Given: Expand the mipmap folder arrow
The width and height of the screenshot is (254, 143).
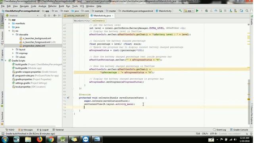Looking at the screenshot, I should point(13,53).
